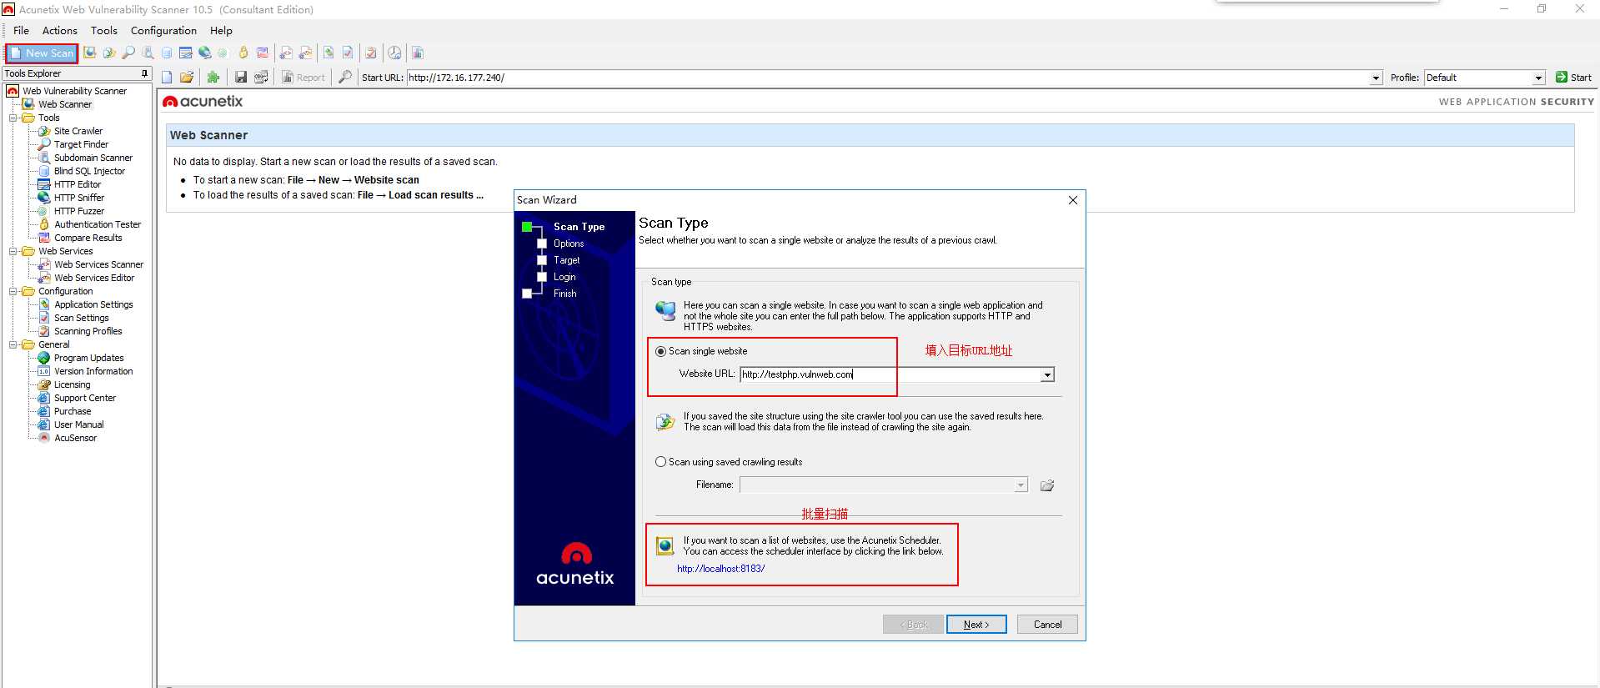Open the Reporter chart toolbar icon
This screenshot has width=1600, height=688.
click(x=418, y=53)
